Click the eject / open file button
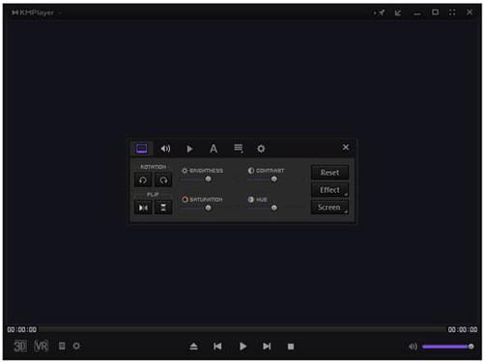This screenshot has width=483, height=362. [x=193, y=347]
